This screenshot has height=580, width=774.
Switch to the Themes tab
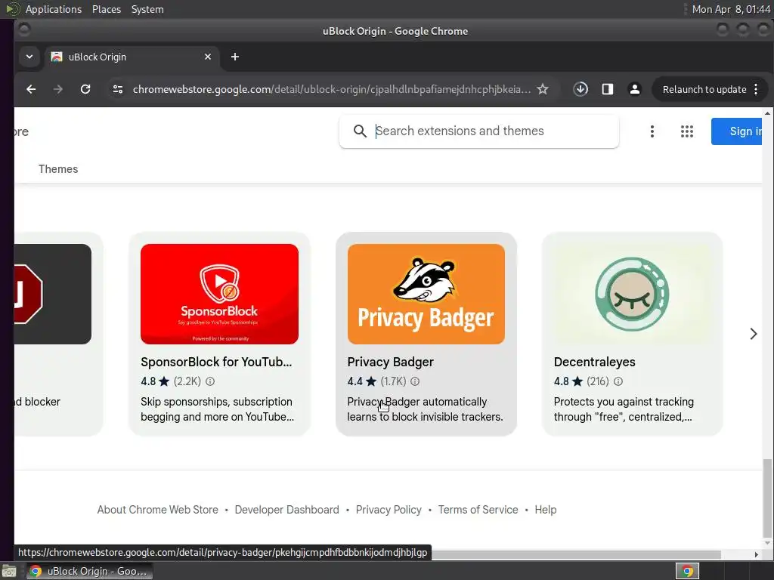click(58, 169)
